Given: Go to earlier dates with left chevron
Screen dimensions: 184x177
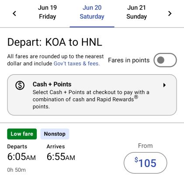Looking at the screenshot, I should point(14,14).
